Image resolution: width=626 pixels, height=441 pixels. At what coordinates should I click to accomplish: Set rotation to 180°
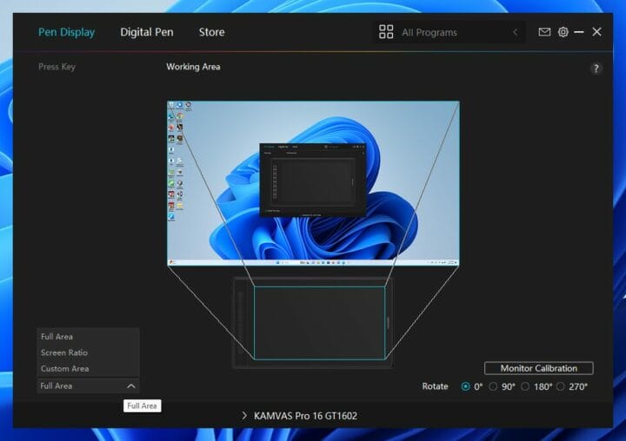[525, 386]
